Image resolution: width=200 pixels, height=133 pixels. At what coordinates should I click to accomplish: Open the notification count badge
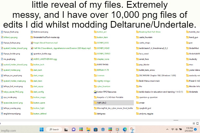coord(195,129)
